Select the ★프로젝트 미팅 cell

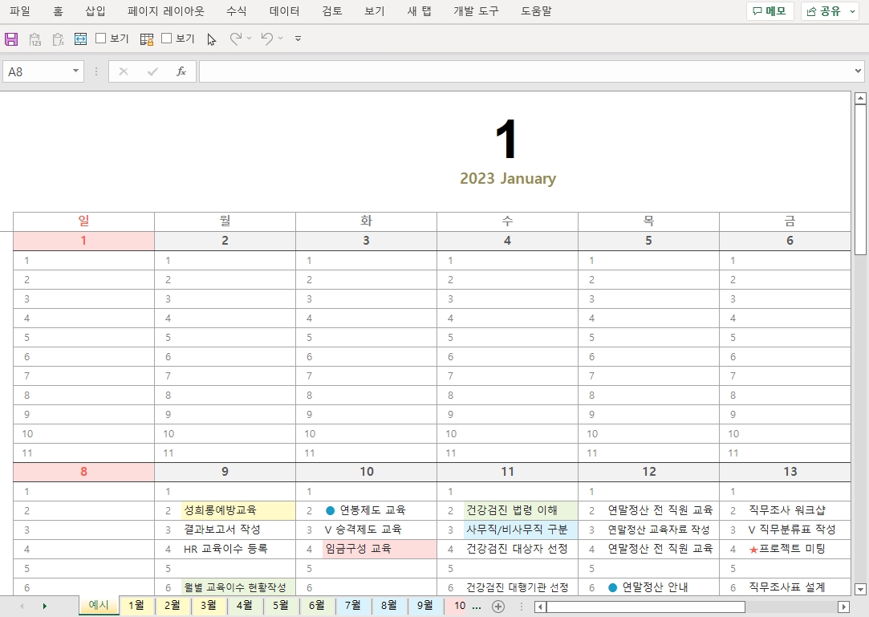coord(787,549)
